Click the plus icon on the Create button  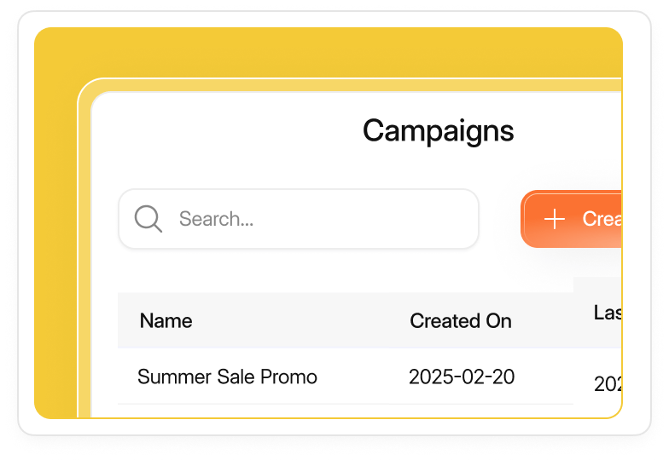[555, 219]
